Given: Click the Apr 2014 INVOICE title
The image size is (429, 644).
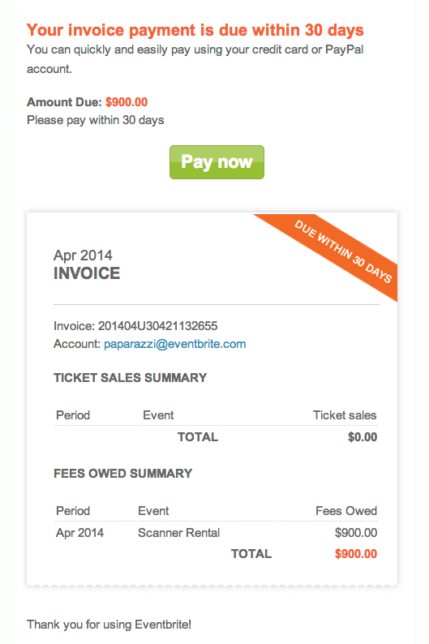Looking at the screenshot, I should 87,264.
